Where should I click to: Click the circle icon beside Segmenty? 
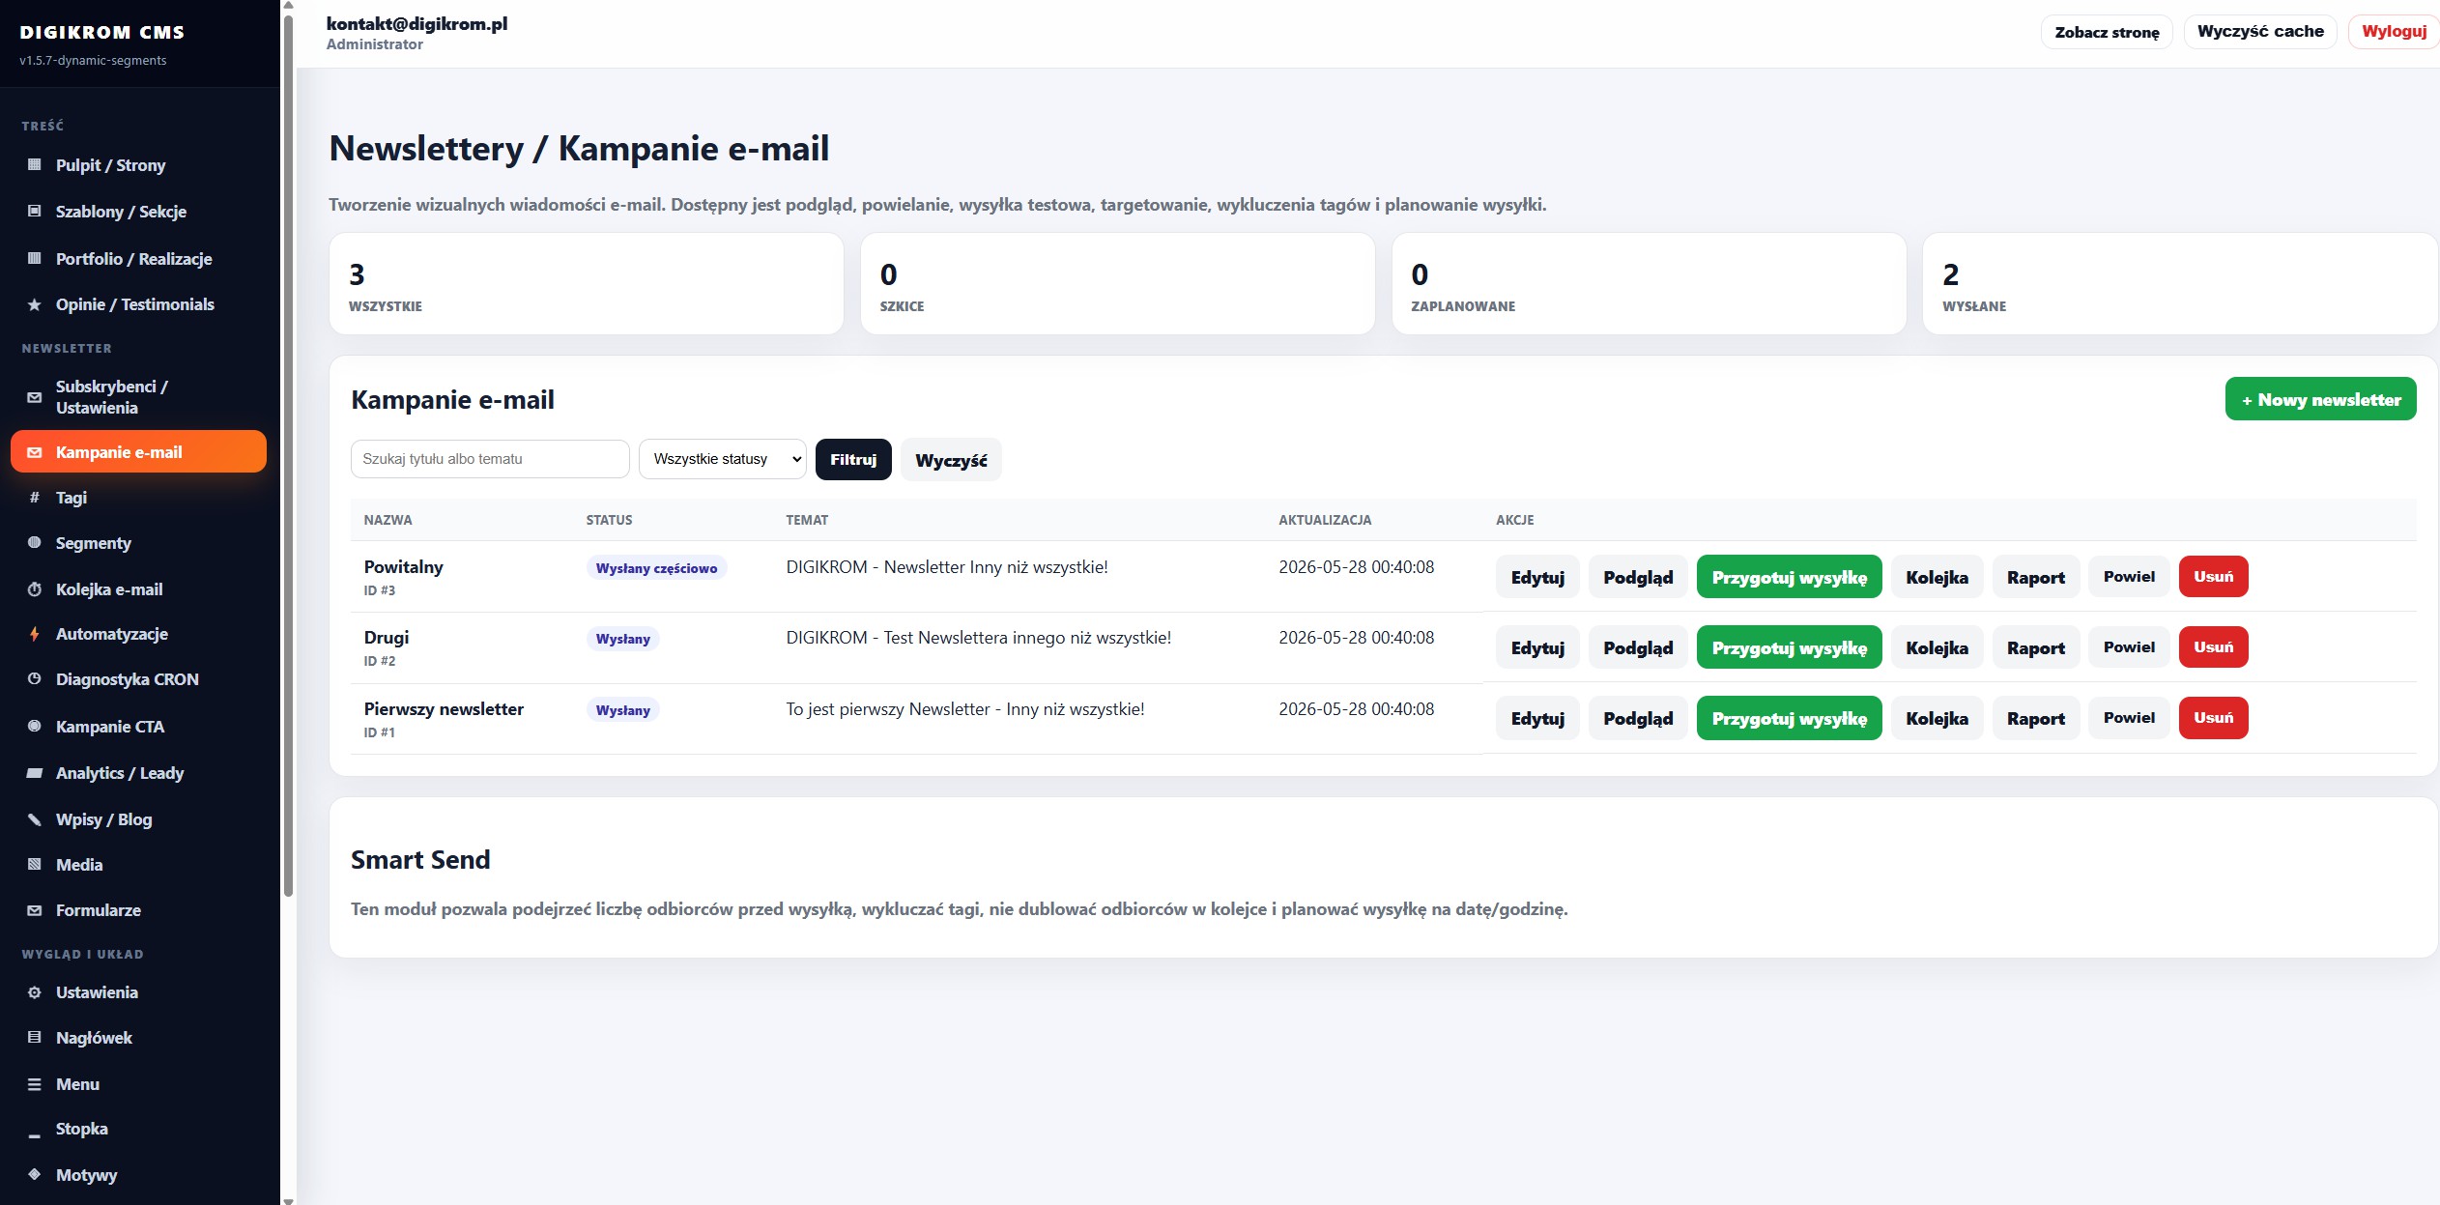(x=35, y=542)
